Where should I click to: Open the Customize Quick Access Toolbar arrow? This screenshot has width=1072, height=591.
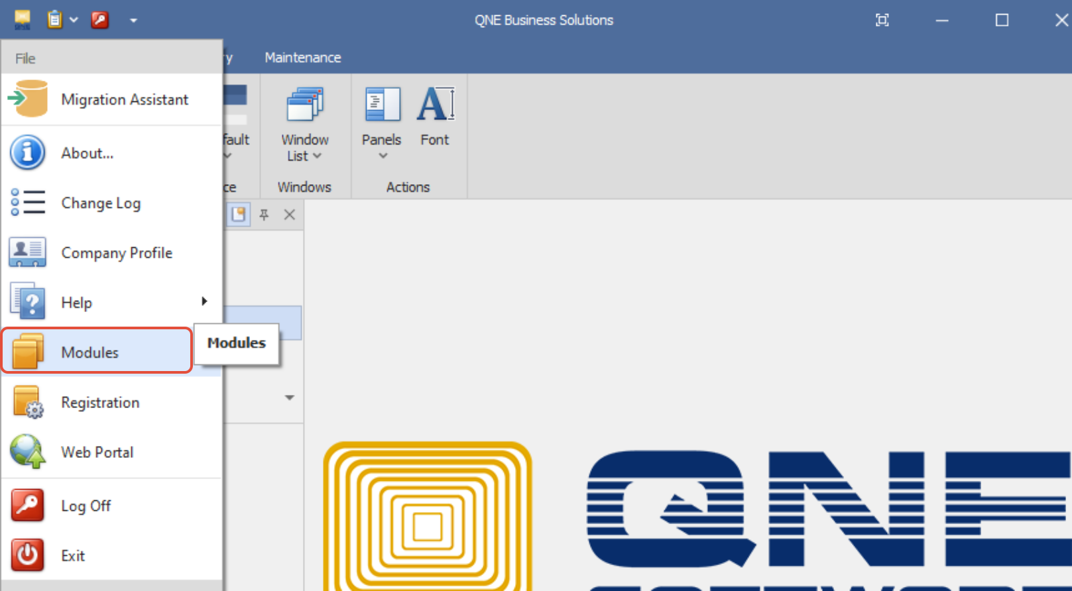133,21
